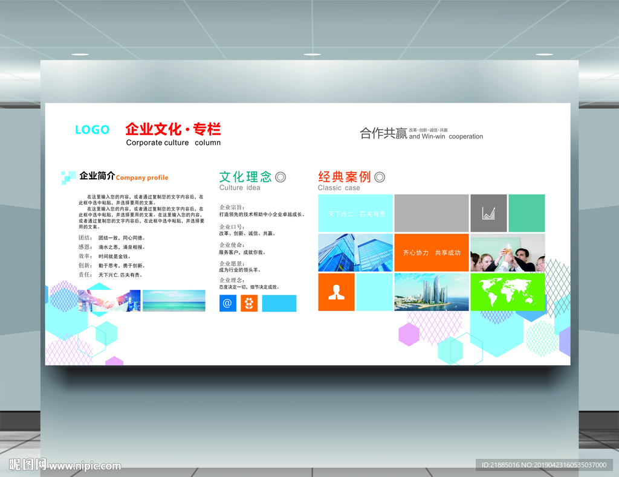Click the LOGO placeholder text
Image resolution: width=619 pixels, height=477 pixels.
(91, 130)
